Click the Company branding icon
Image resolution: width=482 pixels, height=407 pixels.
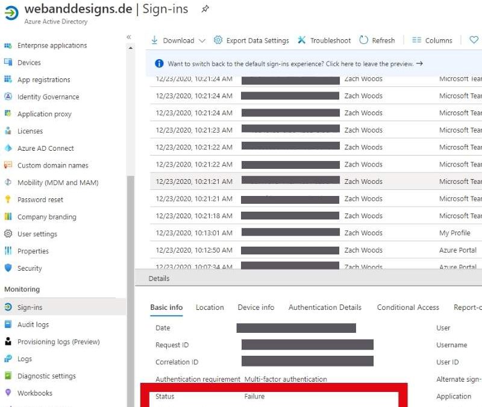8,216
